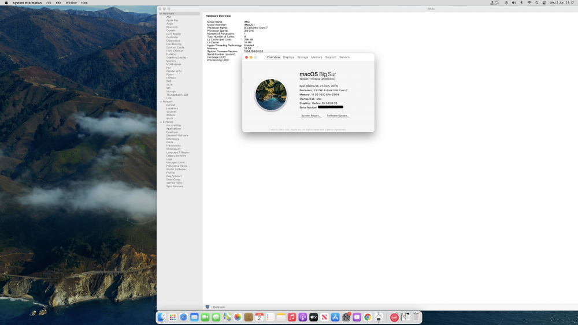Open FaceTime from the dock
The width and height of the screenshot is (578, 325).
tap(205, 317)
